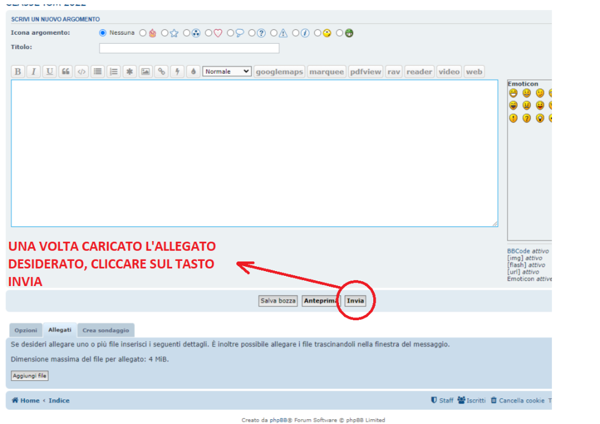
Task: Insert image using the picture icon
Action: [145, 72]
